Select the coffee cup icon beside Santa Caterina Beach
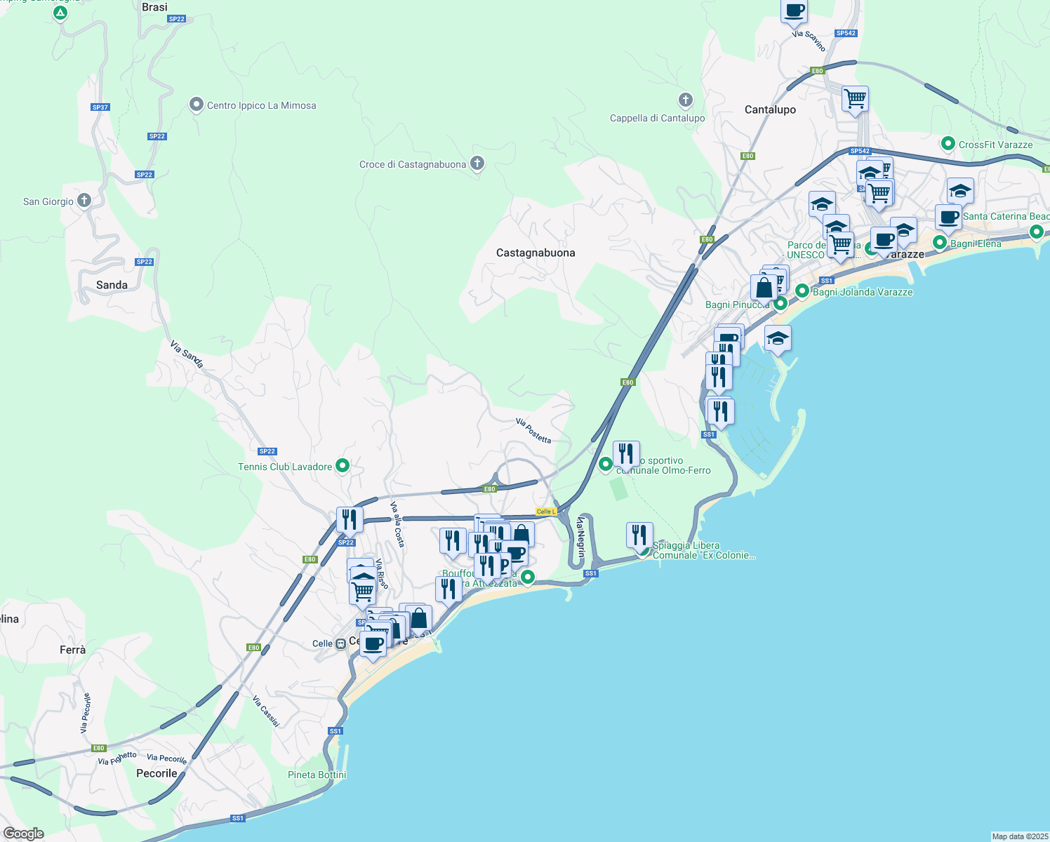The height and width of the screenshot is (842, 1050). pos(948,218)
